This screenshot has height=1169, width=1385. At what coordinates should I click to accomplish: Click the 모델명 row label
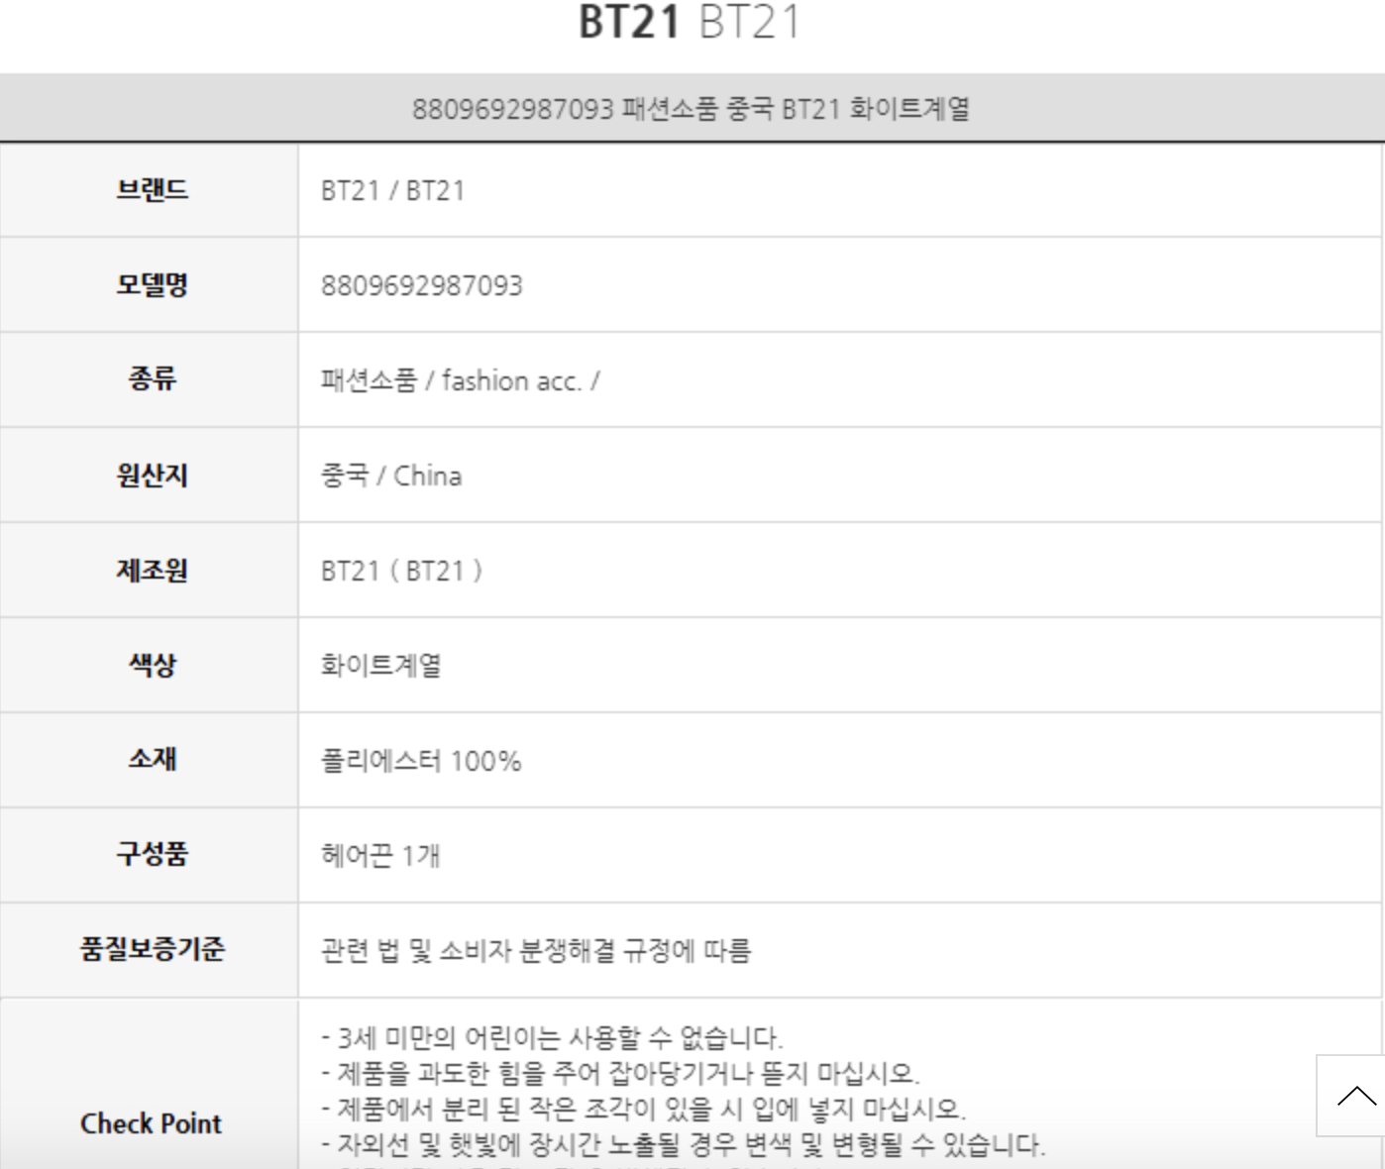point(152,285)
